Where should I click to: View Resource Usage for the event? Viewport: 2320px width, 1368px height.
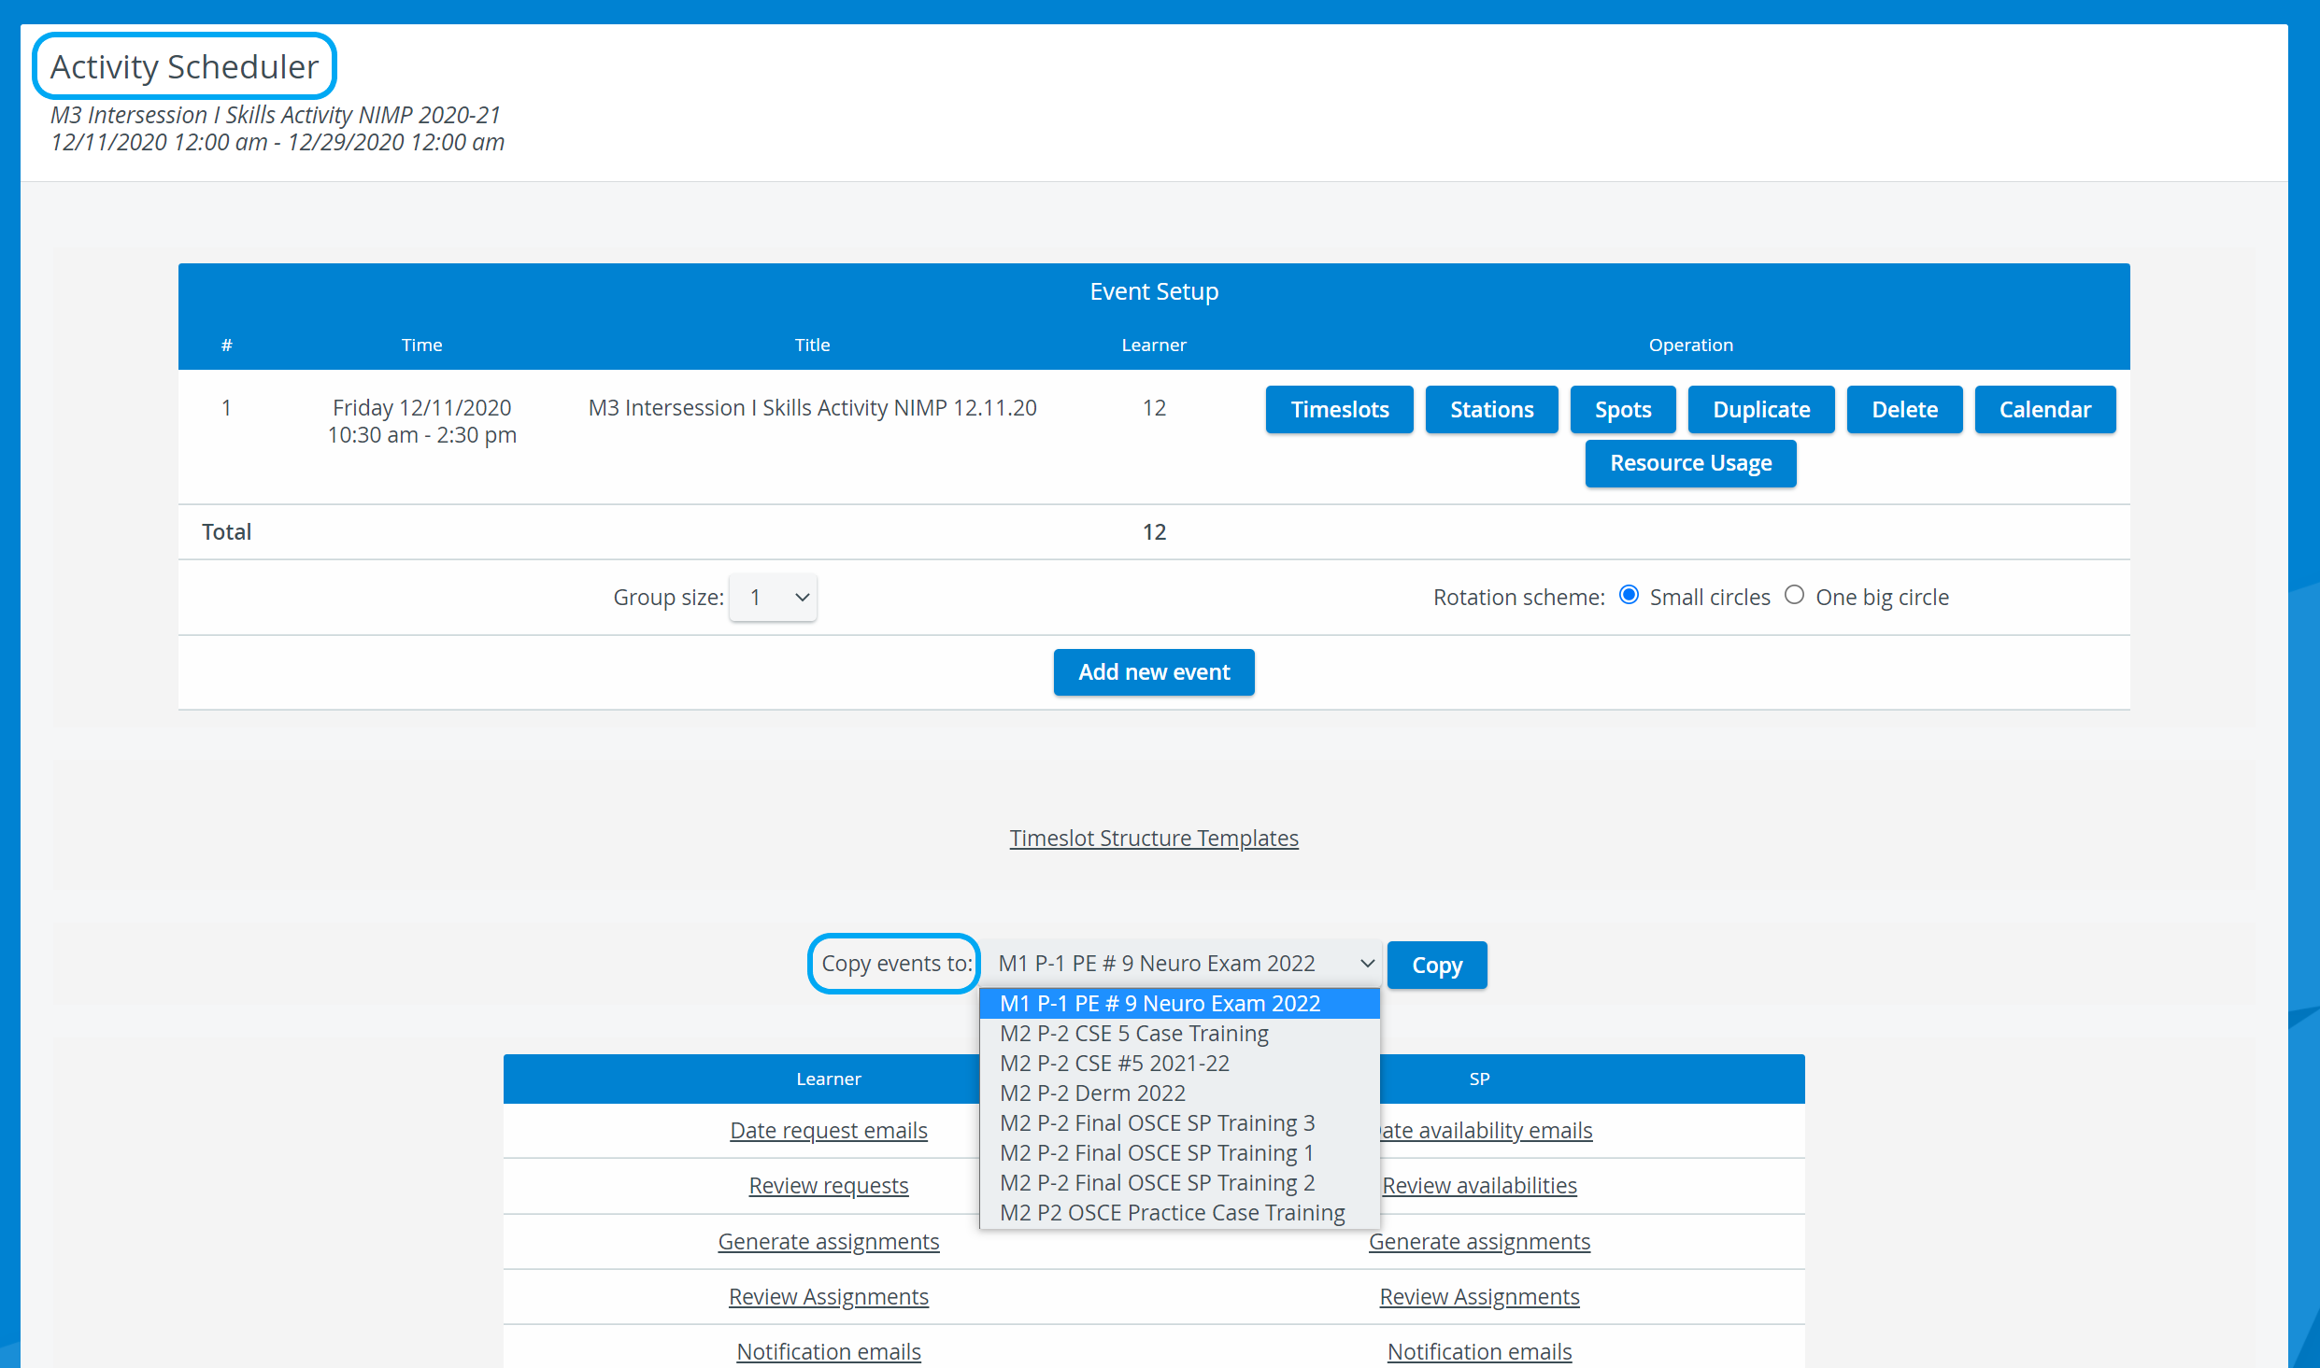(x=1690, y=463)
